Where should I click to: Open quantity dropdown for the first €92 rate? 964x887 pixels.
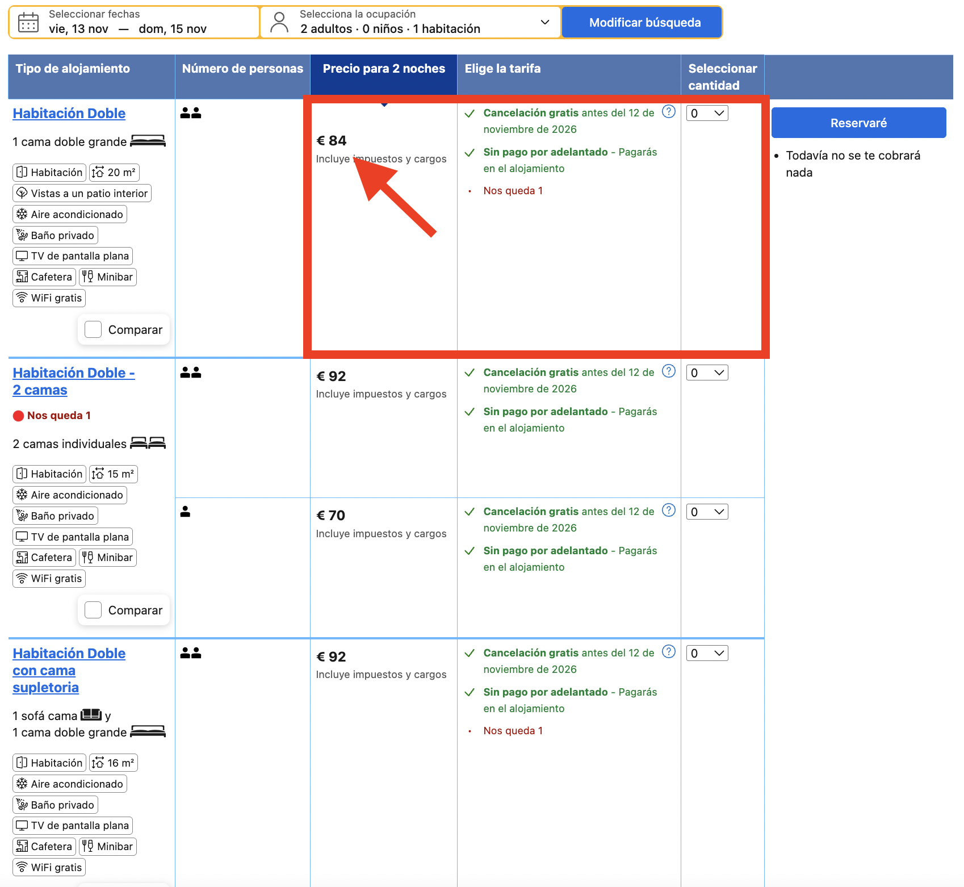[x=707, y=373]
